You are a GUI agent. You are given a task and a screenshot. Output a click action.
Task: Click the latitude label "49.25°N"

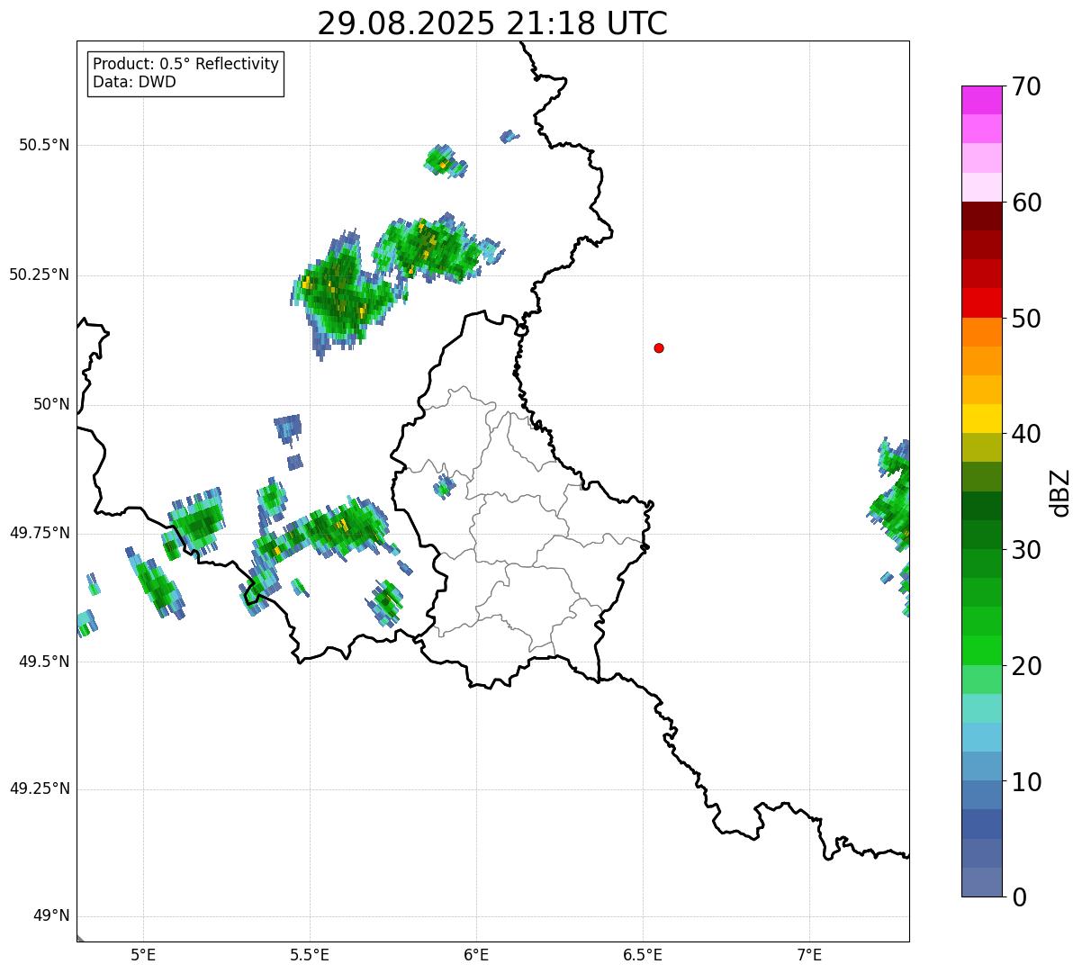40,789
